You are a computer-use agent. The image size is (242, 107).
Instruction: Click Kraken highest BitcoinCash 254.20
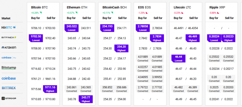[121, 48]
